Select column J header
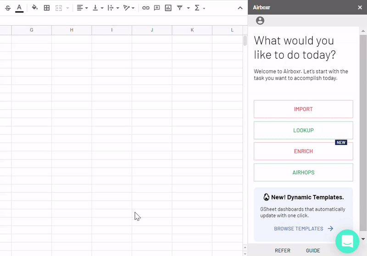This screenshot has height=256, width=367. click(x=152, y=30)
